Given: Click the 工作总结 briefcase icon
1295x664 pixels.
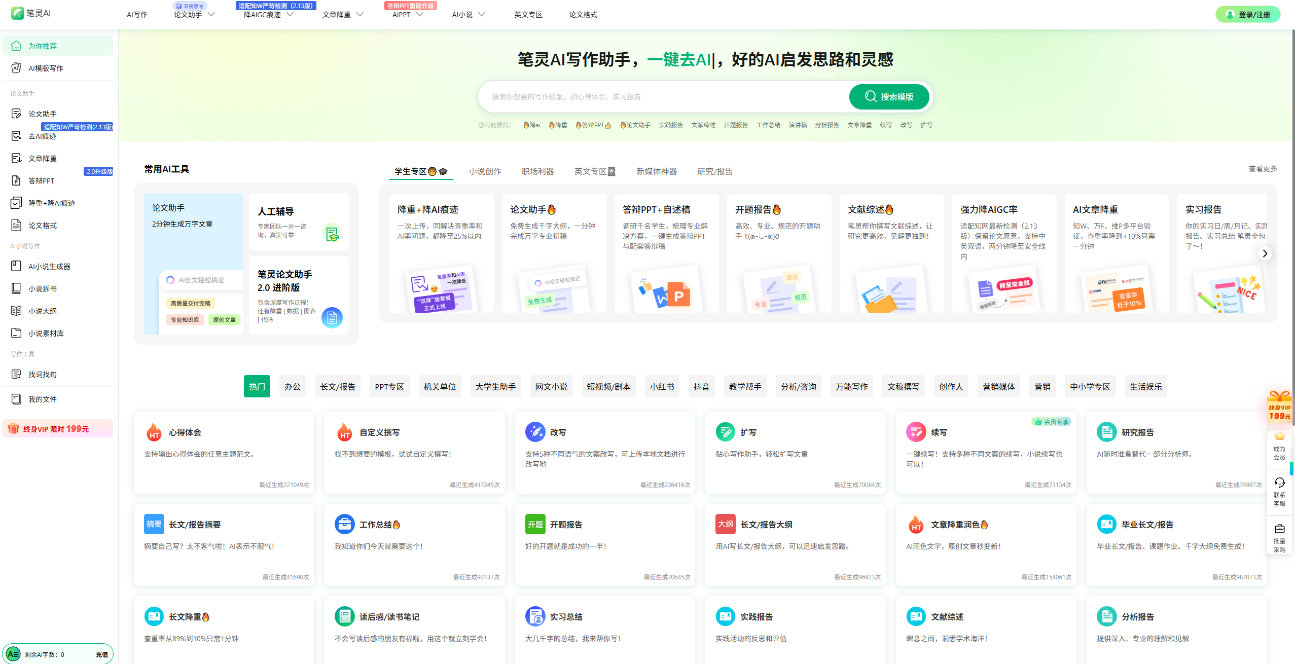Looking at the screenshot, I should click(345, 524).
